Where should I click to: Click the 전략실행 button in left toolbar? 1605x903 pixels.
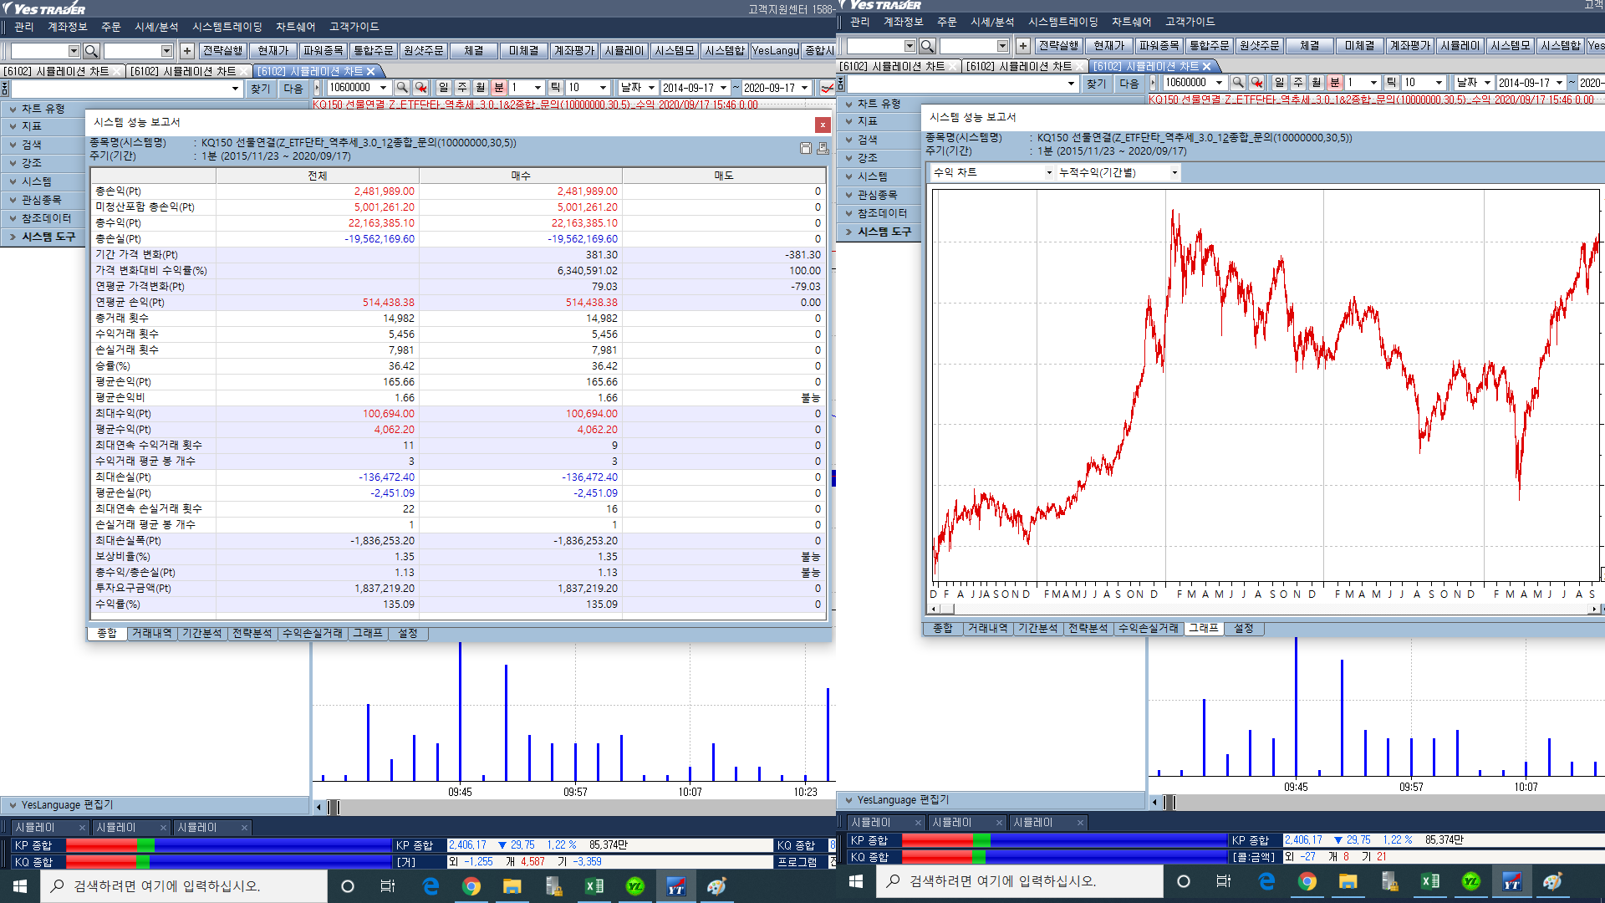pos(223,51)
